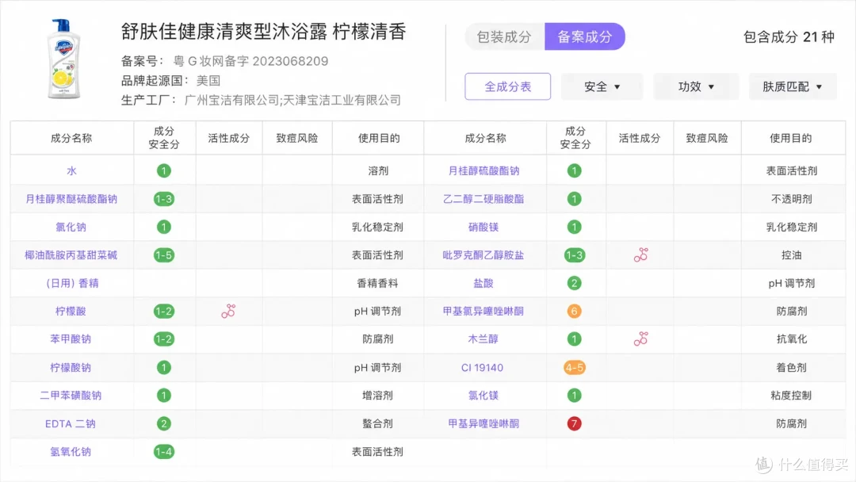Open the 吡罗克酮乙醇胺盐 ingredient link
Screen dimensions: 856x482
coord(483,255)
